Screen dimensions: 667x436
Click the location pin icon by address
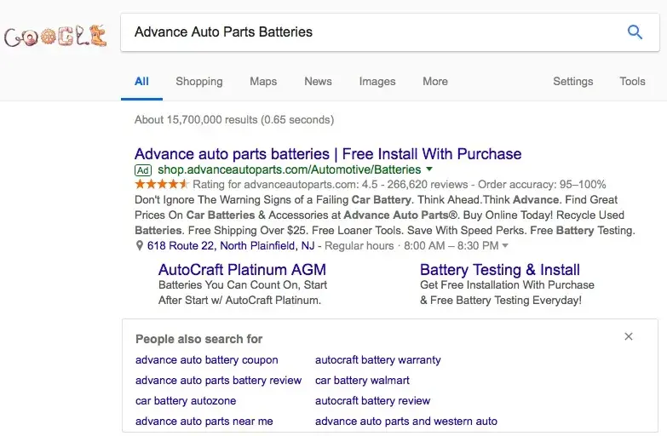tap(140, 245)
